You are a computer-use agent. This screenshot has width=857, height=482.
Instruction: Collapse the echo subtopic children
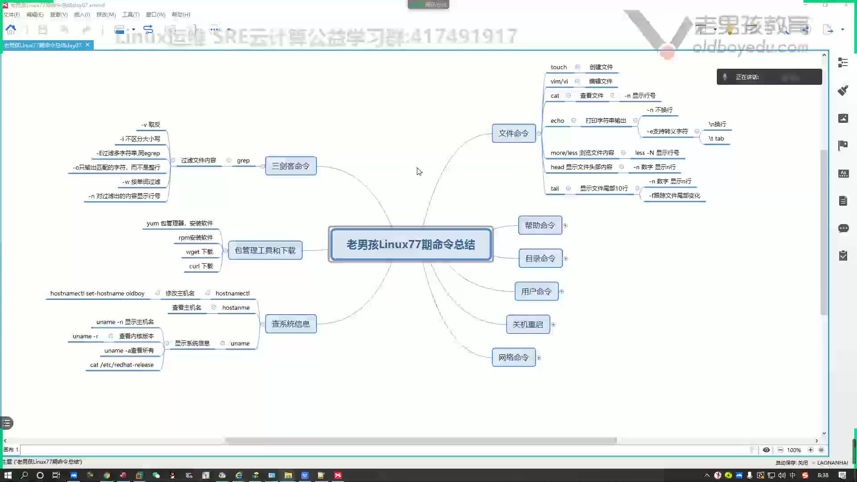(x=635, y=120)
